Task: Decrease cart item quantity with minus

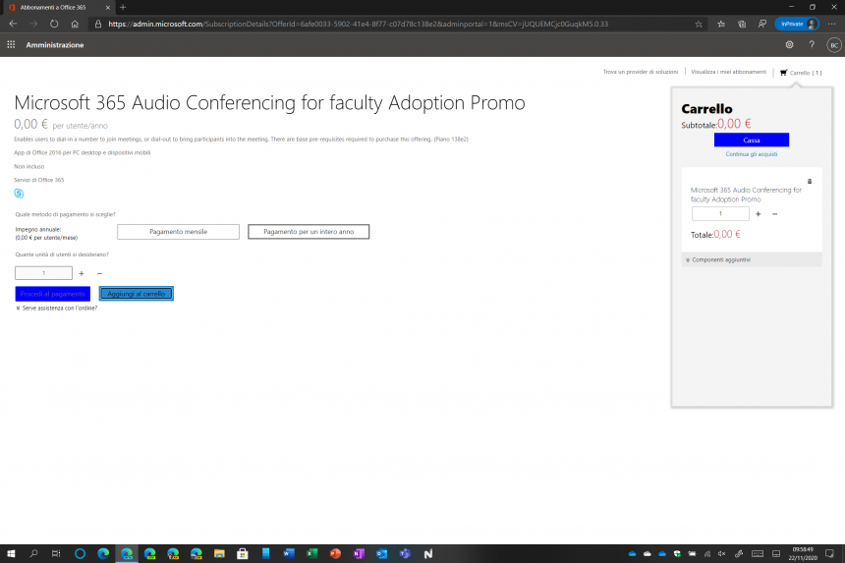Action: tap(775, 214)
